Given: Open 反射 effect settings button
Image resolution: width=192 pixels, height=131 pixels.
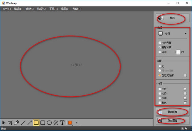Looking at the screenshot, I should coord(185,89).
